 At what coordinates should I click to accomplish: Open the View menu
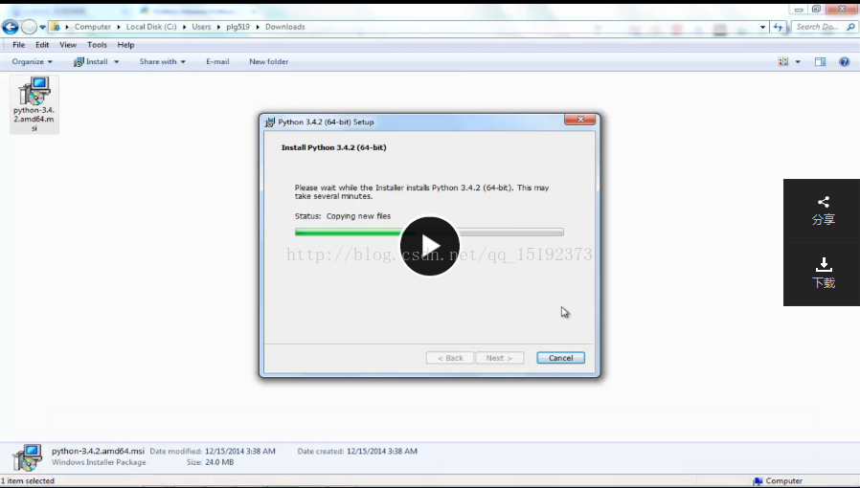coord(68,45)
